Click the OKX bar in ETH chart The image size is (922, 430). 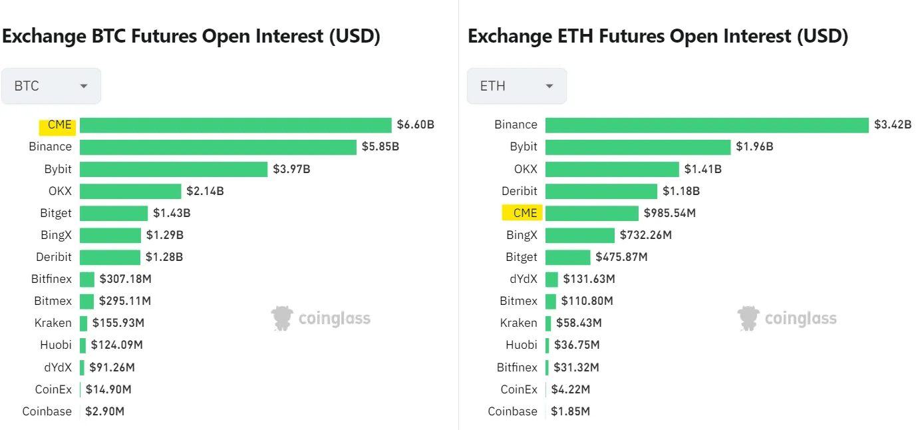coord(612,169)
